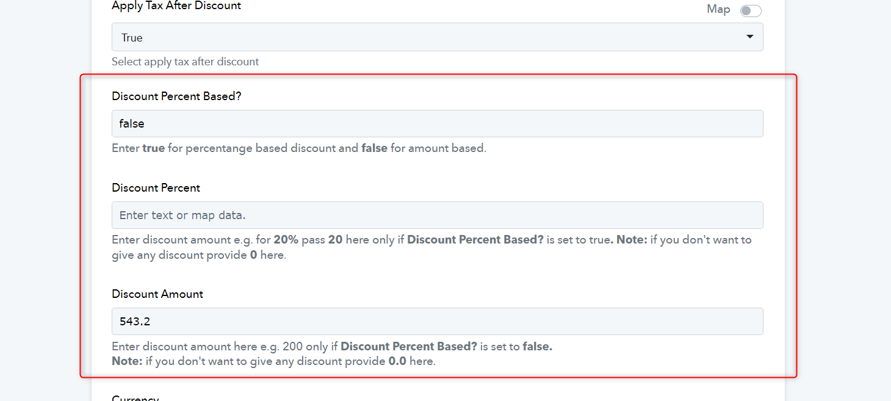The width and height of the screenshot is (891, 401).
Task: Open the Apply Tax After Discount dropdown
Action: point(437,37)
